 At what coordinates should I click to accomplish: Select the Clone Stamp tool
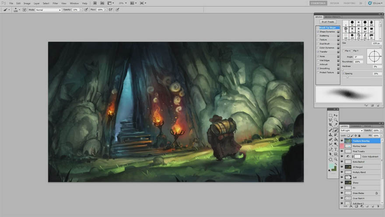click(x=330, y=135)
